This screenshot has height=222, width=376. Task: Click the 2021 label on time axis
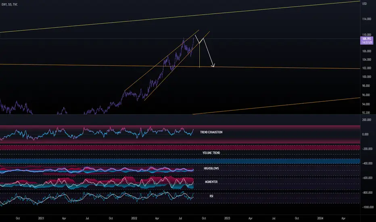pos(41,218)
